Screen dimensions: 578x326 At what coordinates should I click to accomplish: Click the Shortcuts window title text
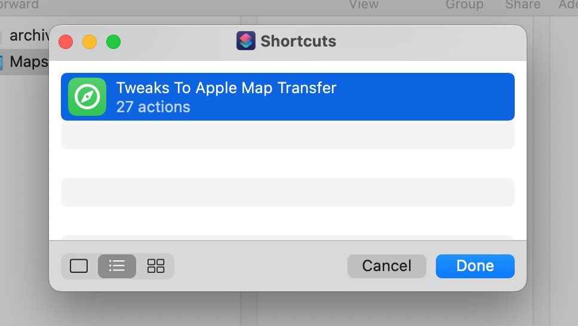[x=298, y=41]
